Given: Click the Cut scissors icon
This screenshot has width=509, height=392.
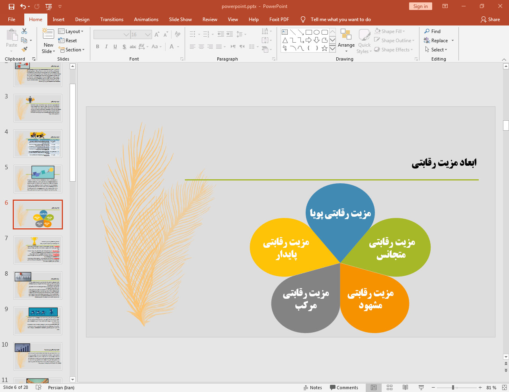Looking at the screenshot, I should click(24, 31).
